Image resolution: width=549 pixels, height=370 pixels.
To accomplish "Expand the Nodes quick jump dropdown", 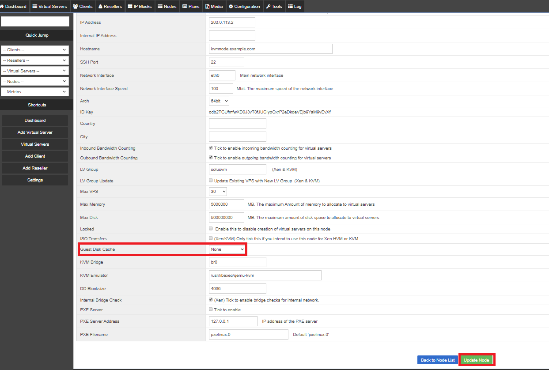I will tap(35, 81).
